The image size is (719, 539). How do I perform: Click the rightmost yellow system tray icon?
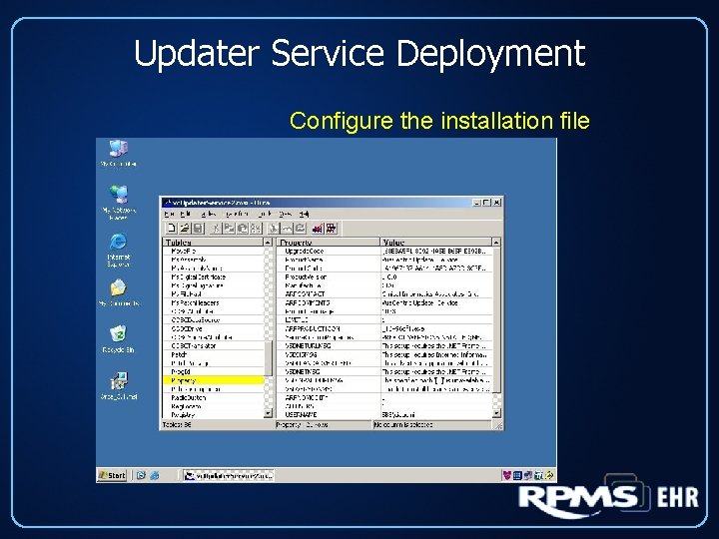(x=549, y=475)
